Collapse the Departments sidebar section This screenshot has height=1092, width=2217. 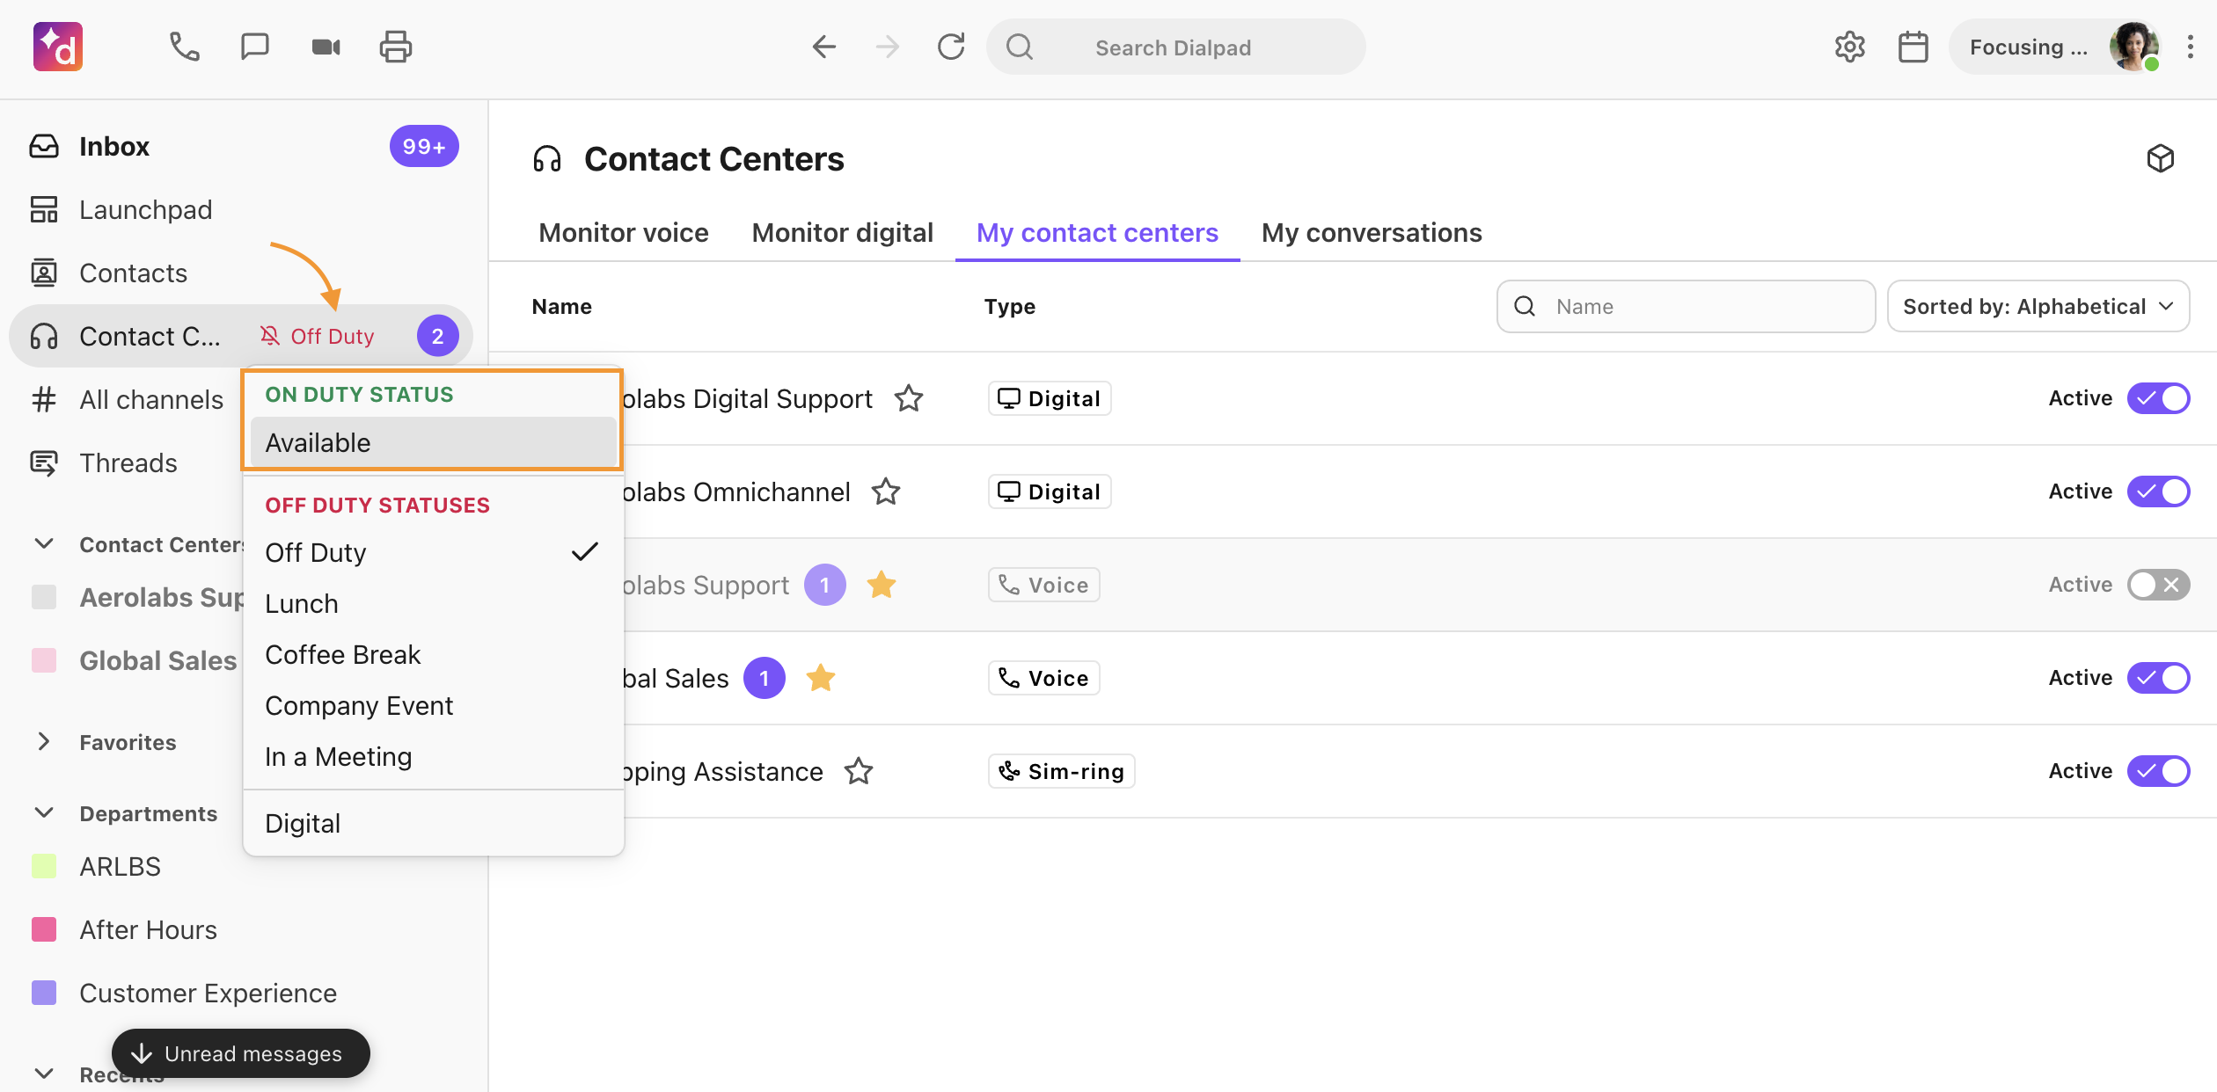click(x=44, y=813)
